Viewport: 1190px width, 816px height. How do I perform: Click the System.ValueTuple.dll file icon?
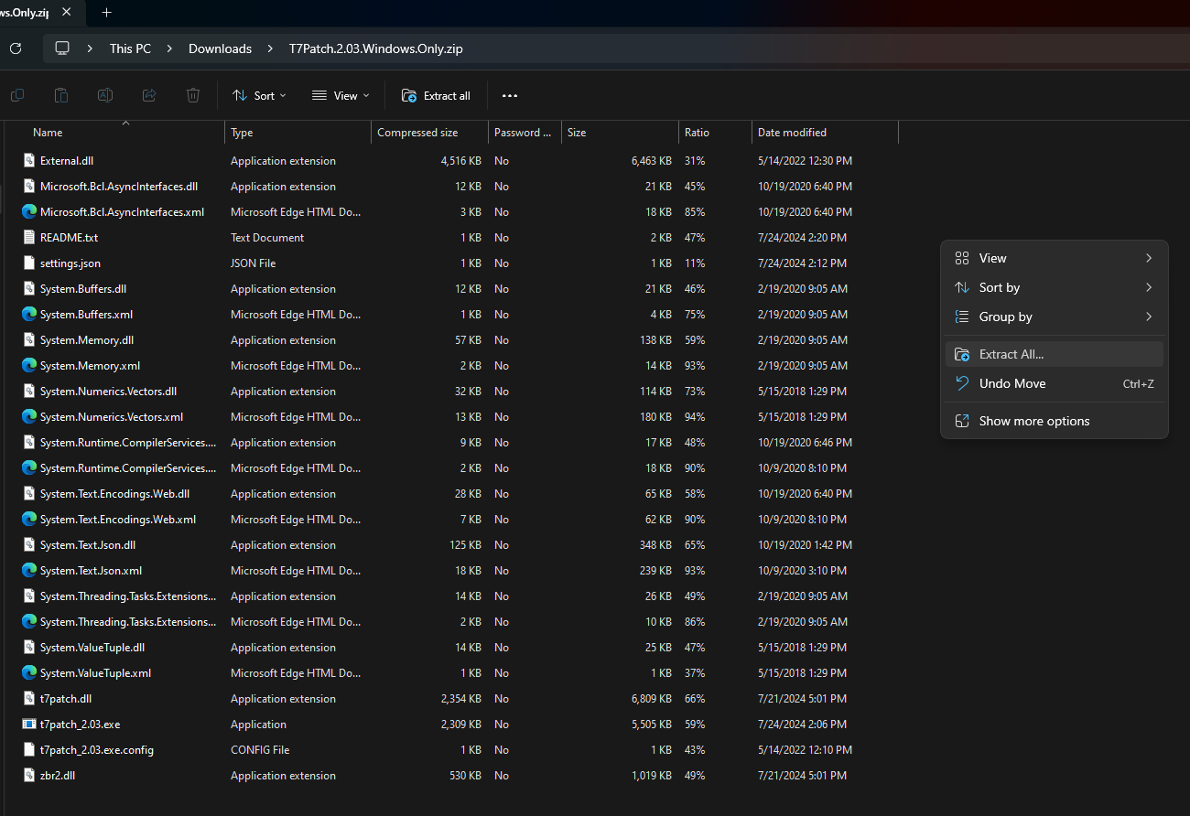point(29,647)
